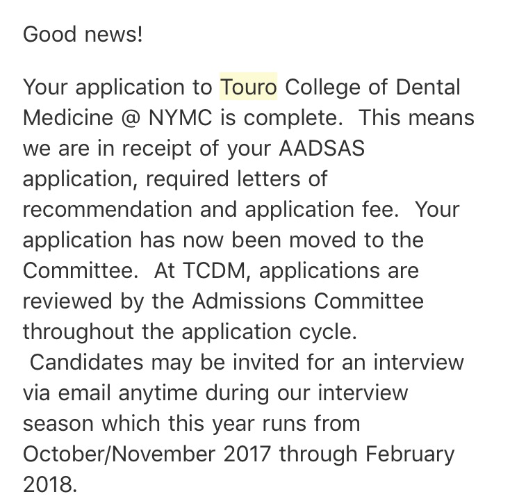The height and width of the screenshot is (501, 510).
Task: Click 2018 on the last line
Action: tap(49, 484)
